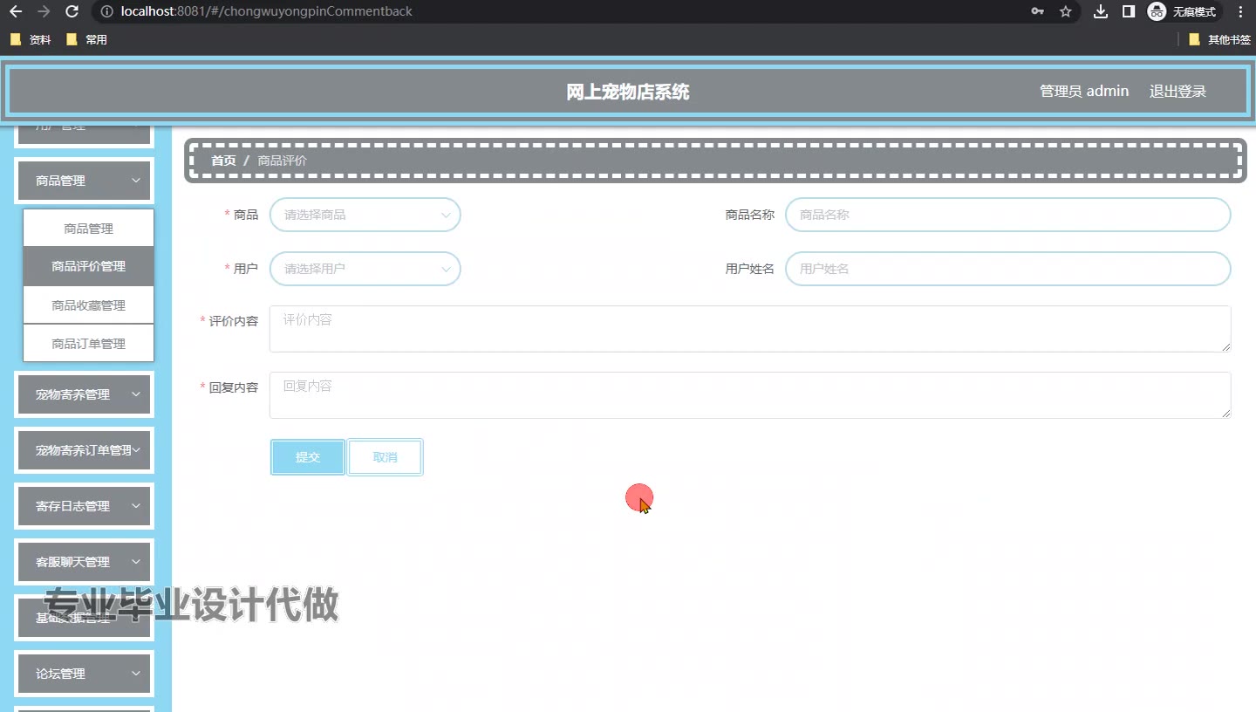Expand the 宠物寄养管理 sidebar menu

pos(85,394)
